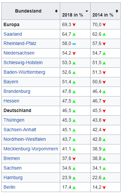Click green up arrow next to 64,7
This screenshot has height=193, width=124.
click(74, 34)
